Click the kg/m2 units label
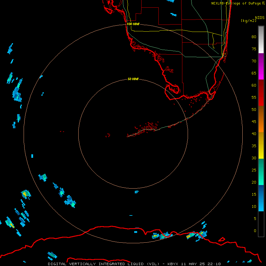The image size is (266, 266). 249,21
